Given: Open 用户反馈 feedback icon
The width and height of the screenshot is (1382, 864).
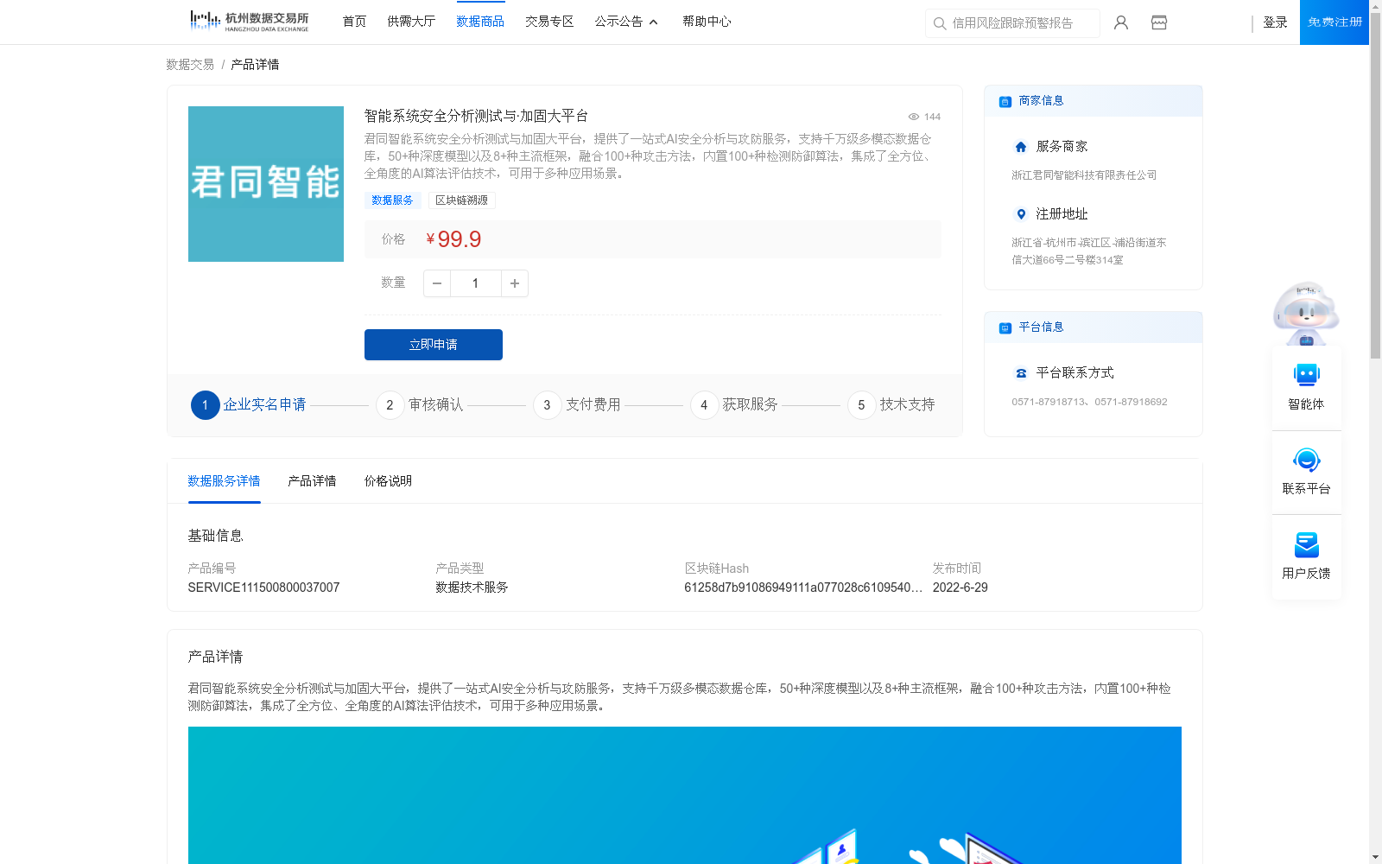Looking at the screenshot, I should click(1306, 544).
